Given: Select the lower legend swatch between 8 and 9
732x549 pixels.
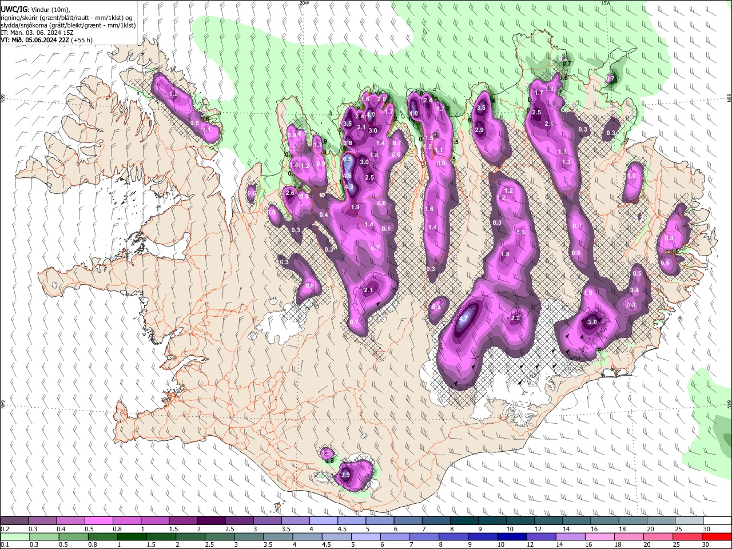Looking at the screenshot, I should [x=452, y=536].
